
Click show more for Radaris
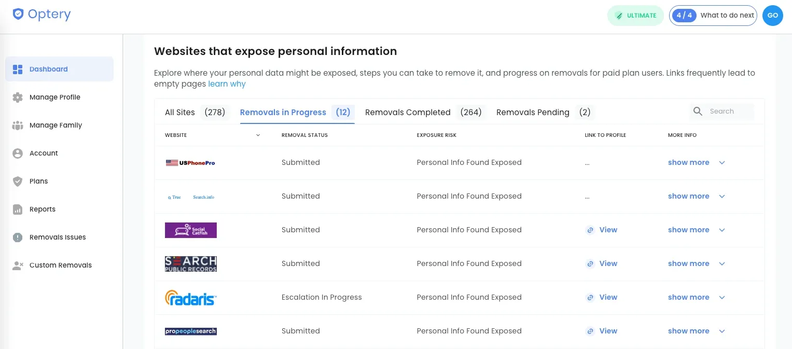[x=688, y=297]
